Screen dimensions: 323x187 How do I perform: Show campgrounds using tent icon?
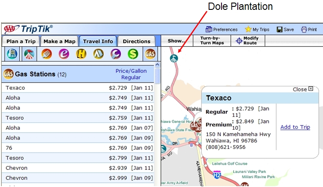pos(98,54)
